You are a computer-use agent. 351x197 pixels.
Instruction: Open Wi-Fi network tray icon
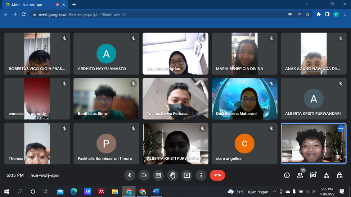pyautogui.click(x=308, y=192)
